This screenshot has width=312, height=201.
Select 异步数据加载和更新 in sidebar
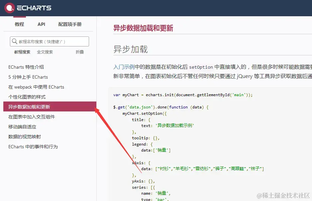[50, 106]
